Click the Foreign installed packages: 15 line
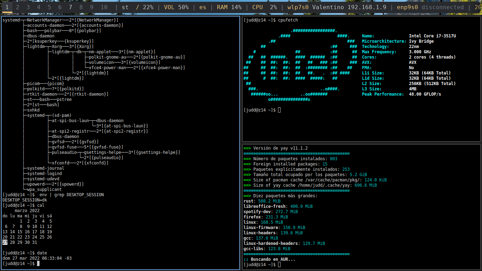This screenshot has height=271, width=482. click(x=285, y=164)
